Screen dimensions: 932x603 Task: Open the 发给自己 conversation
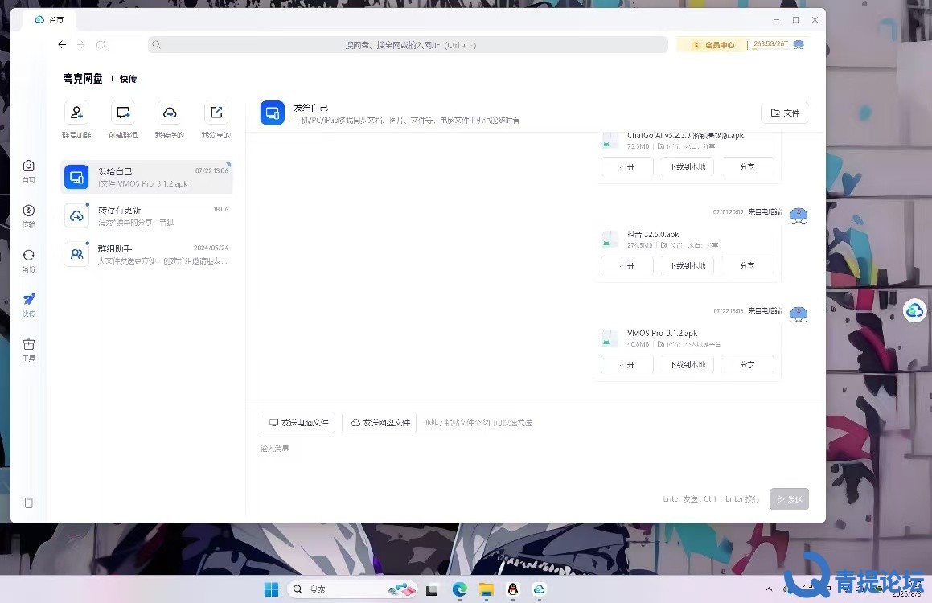(x=146, y=177)
